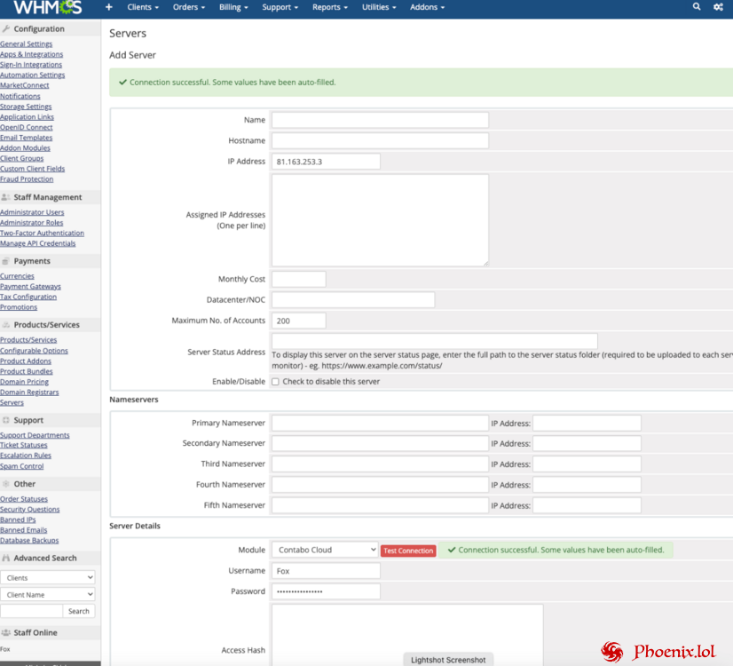Tick the 'Check to disable this server' checkbox
The height and width of the screenshot is (666, 733).
(x=275, y=382)
